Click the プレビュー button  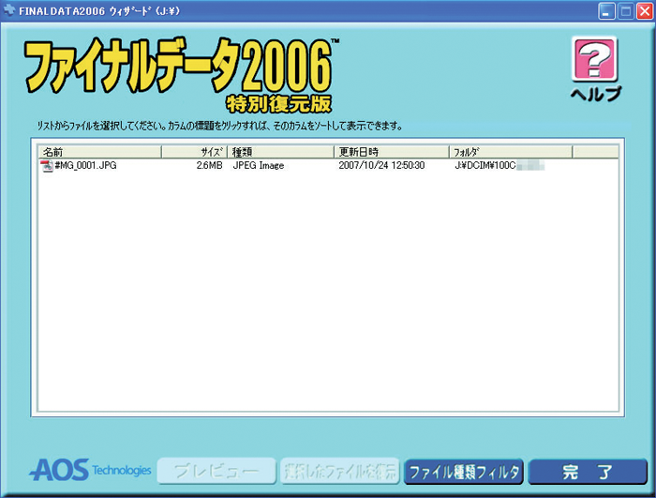pos(216,472)
